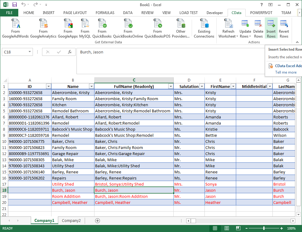
Task: Open From MySQL data import
Action: pyautogui.click(x=85, y=28)
